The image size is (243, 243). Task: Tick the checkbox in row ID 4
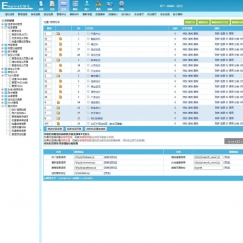coord(88,60)
